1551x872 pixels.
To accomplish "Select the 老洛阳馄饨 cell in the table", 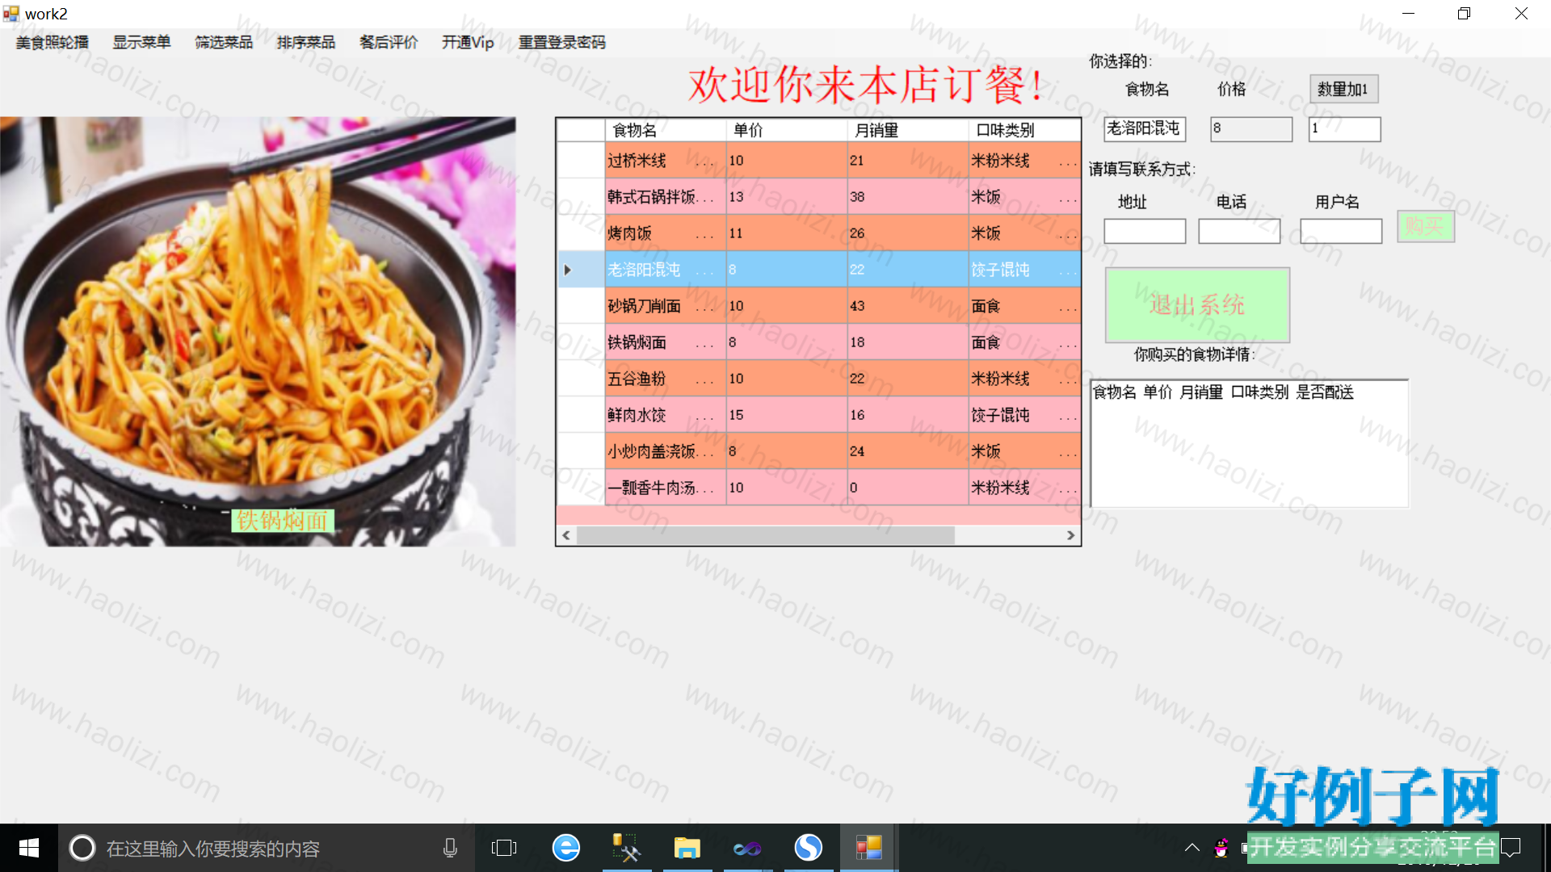I will (x=666, y=270).
